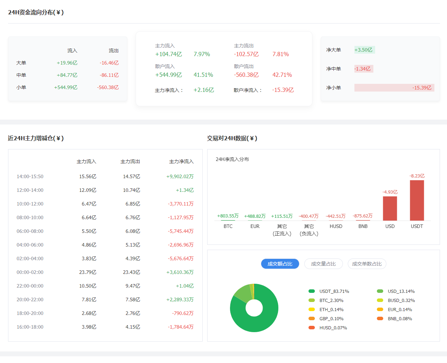Click the 净大单 +3.50亿 green bar
Screen dimensions: 447x363
click(x=364, y=50)
